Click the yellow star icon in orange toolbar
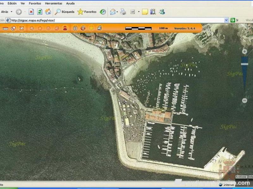This screenshot has width=253, height=189. point(91,28)
